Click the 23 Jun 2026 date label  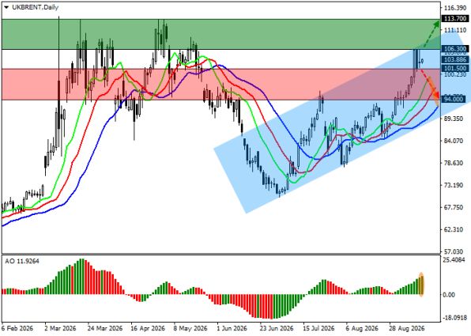277,328
